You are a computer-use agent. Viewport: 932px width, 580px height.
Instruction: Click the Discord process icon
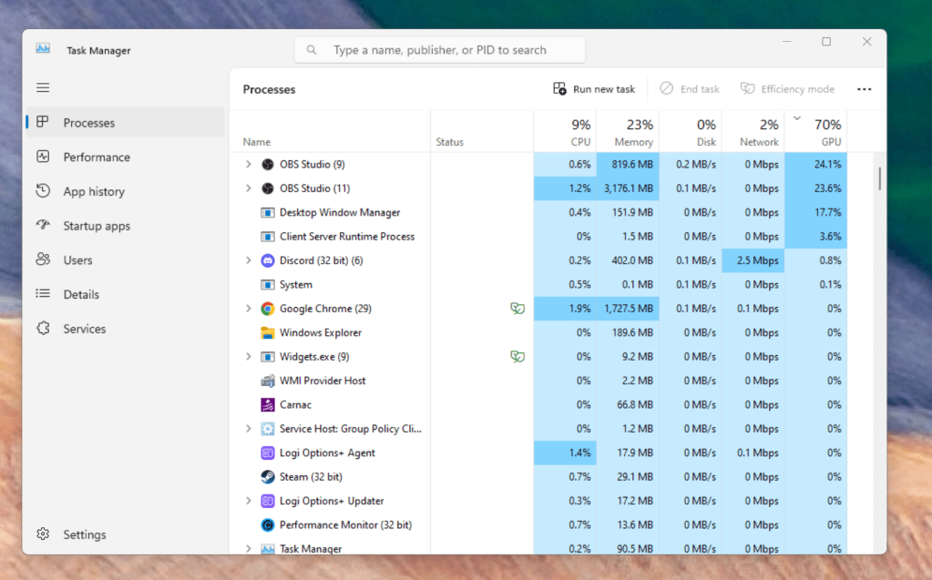pyautogui.click(x=268, y=260)
